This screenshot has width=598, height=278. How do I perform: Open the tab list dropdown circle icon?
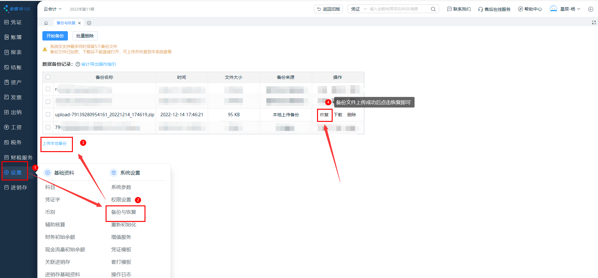[x=89, y=23]
